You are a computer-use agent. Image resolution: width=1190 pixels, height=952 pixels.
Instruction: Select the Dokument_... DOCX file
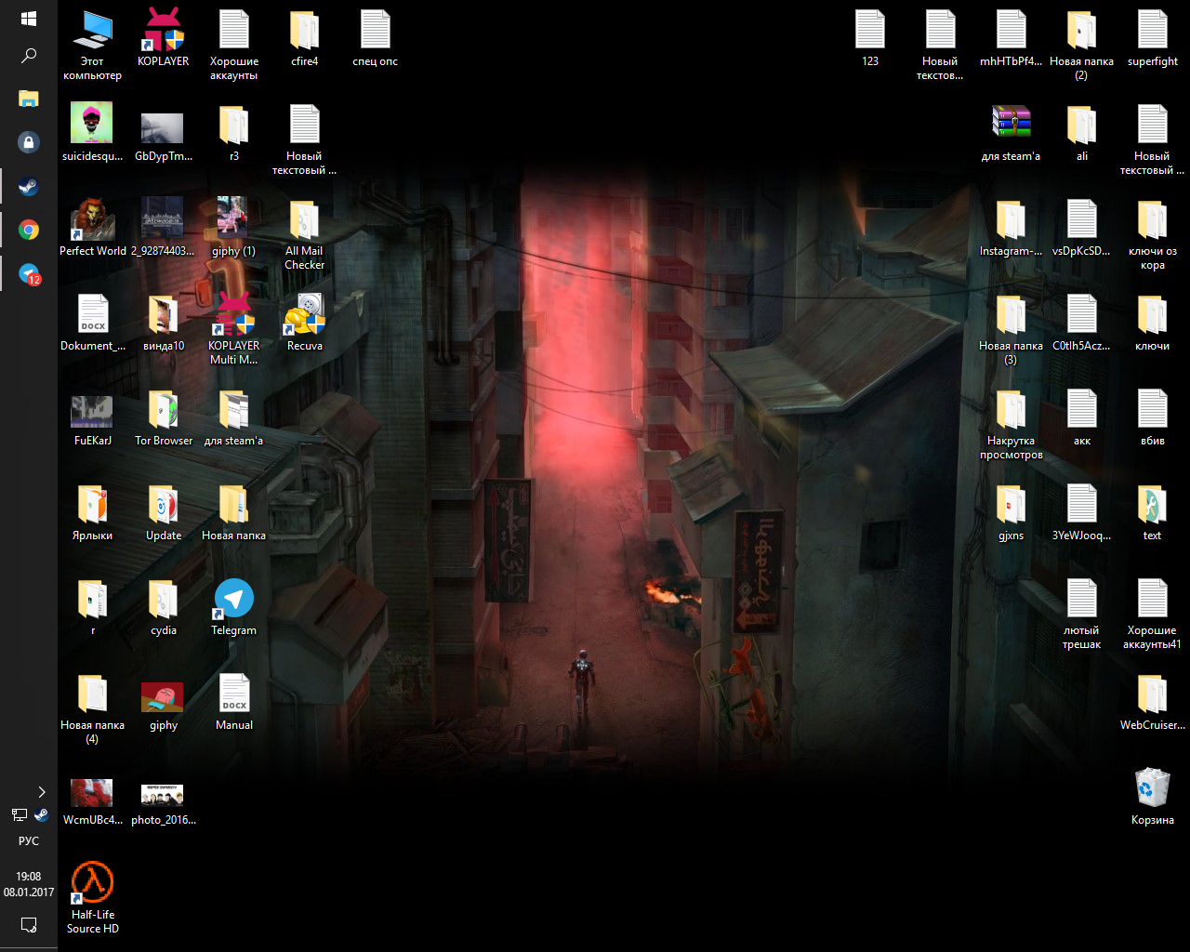click(x=92, y=323)
